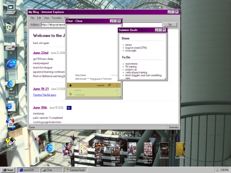Click 'got 10 hours sleep' blog line
Image resolution: width=231 pixels, height=173 pixels.
(43, 59)
